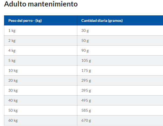This screenshot has height=126, width=163.
Task: Select the 5 kg weight cell
Action: 12,60
